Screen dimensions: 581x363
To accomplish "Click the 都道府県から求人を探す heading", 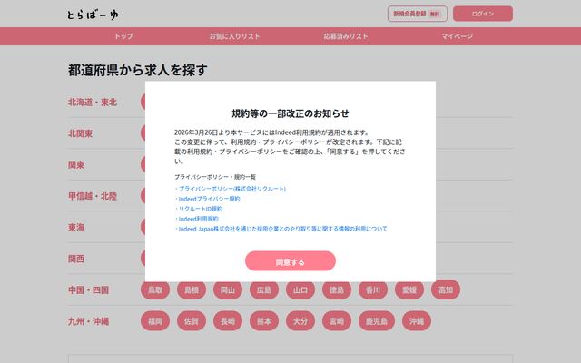I will (137, 70).
